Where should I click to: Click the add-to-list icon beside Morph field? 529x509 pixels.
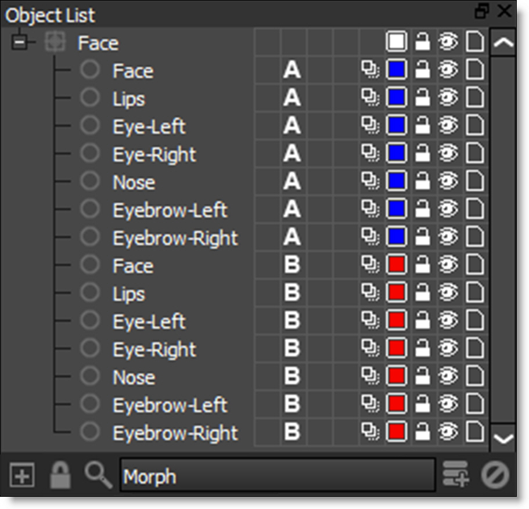[x=456, y=475]
